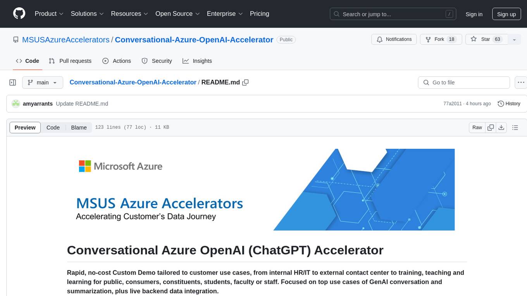Switch to Blame view
This screenshot has width=527, height=296.
point(79,127)
